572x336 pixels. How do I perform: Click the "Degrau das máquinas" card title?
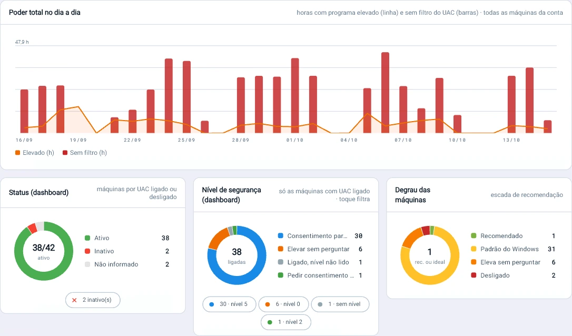tap(412, 195)
